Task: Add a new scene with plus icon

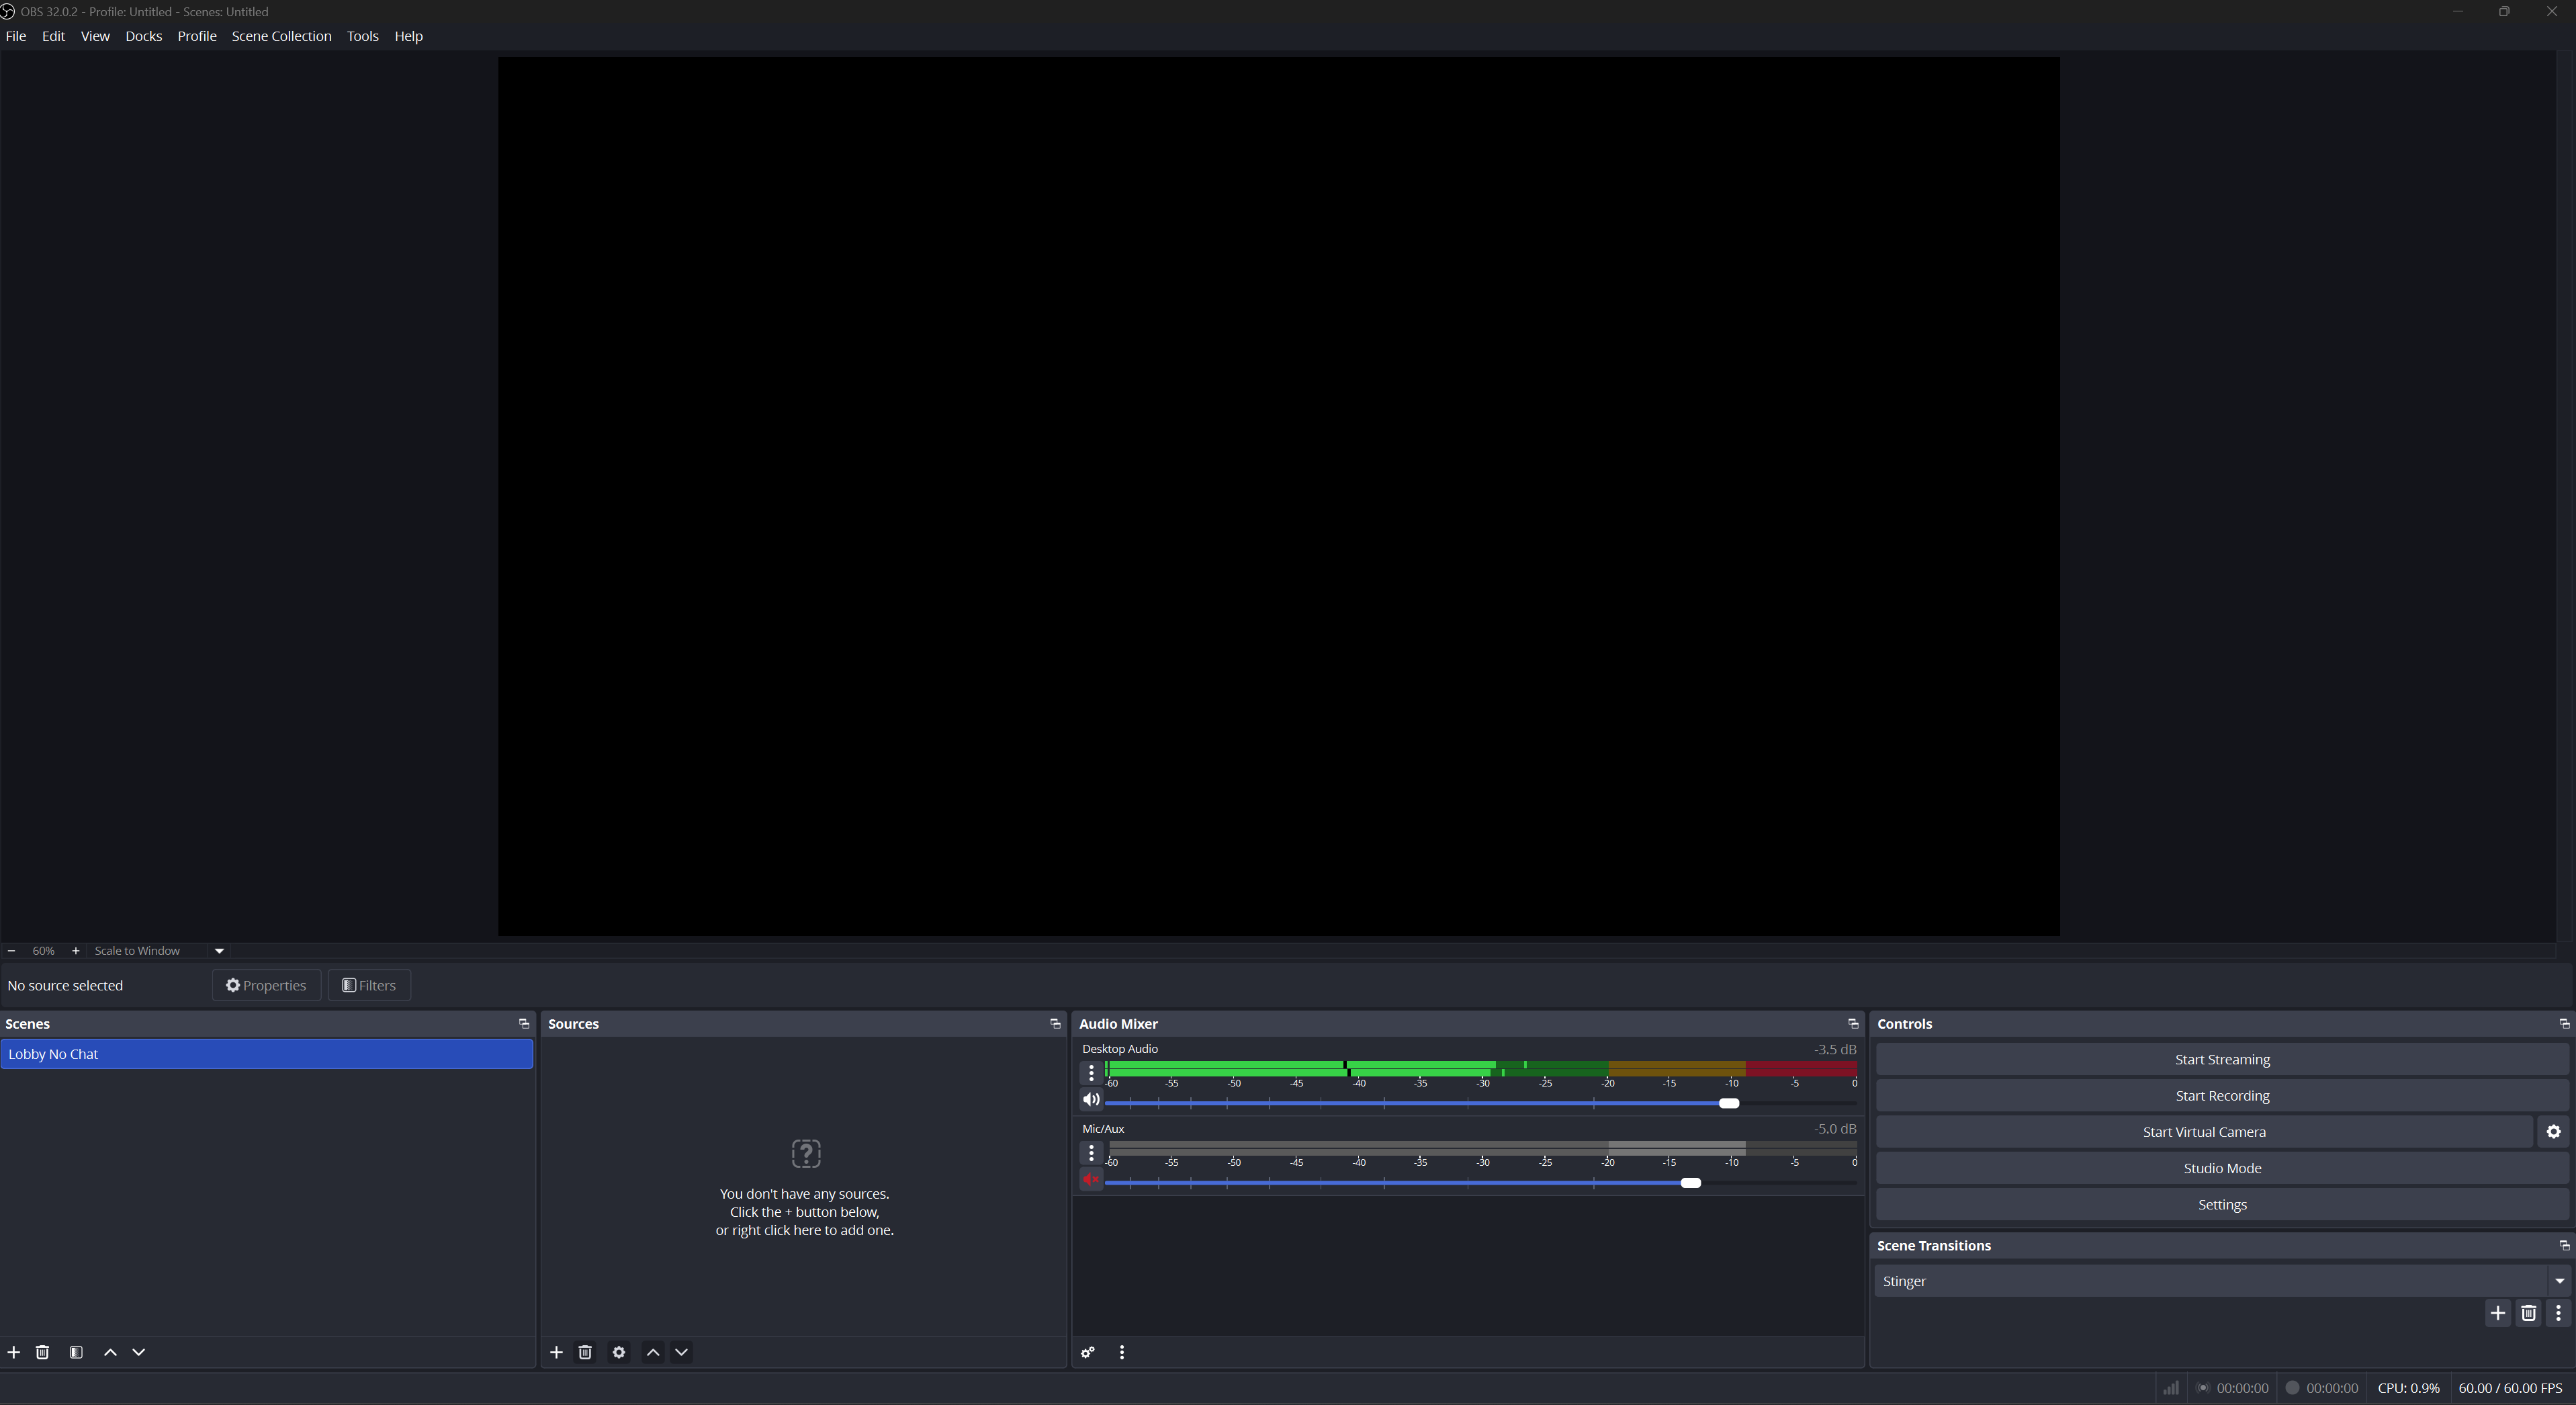Action: click(x=14, y=1352)
